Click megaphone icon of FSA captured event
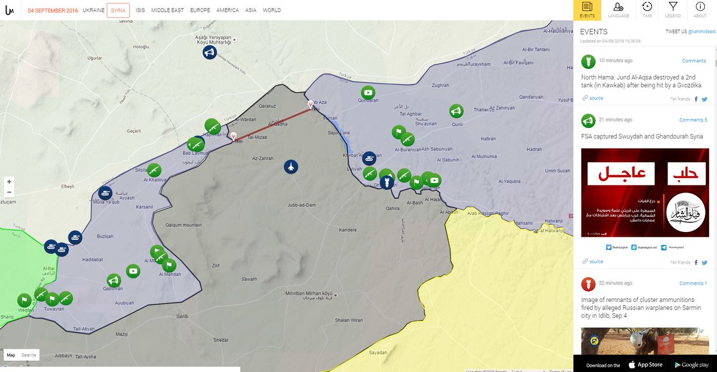Screen dimensions: 717x372 coord(588,120)
